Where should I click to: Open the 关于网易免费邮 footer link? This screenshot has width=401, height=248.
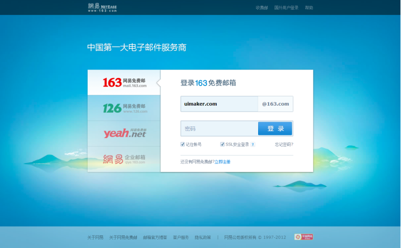[x=123, y=237]
